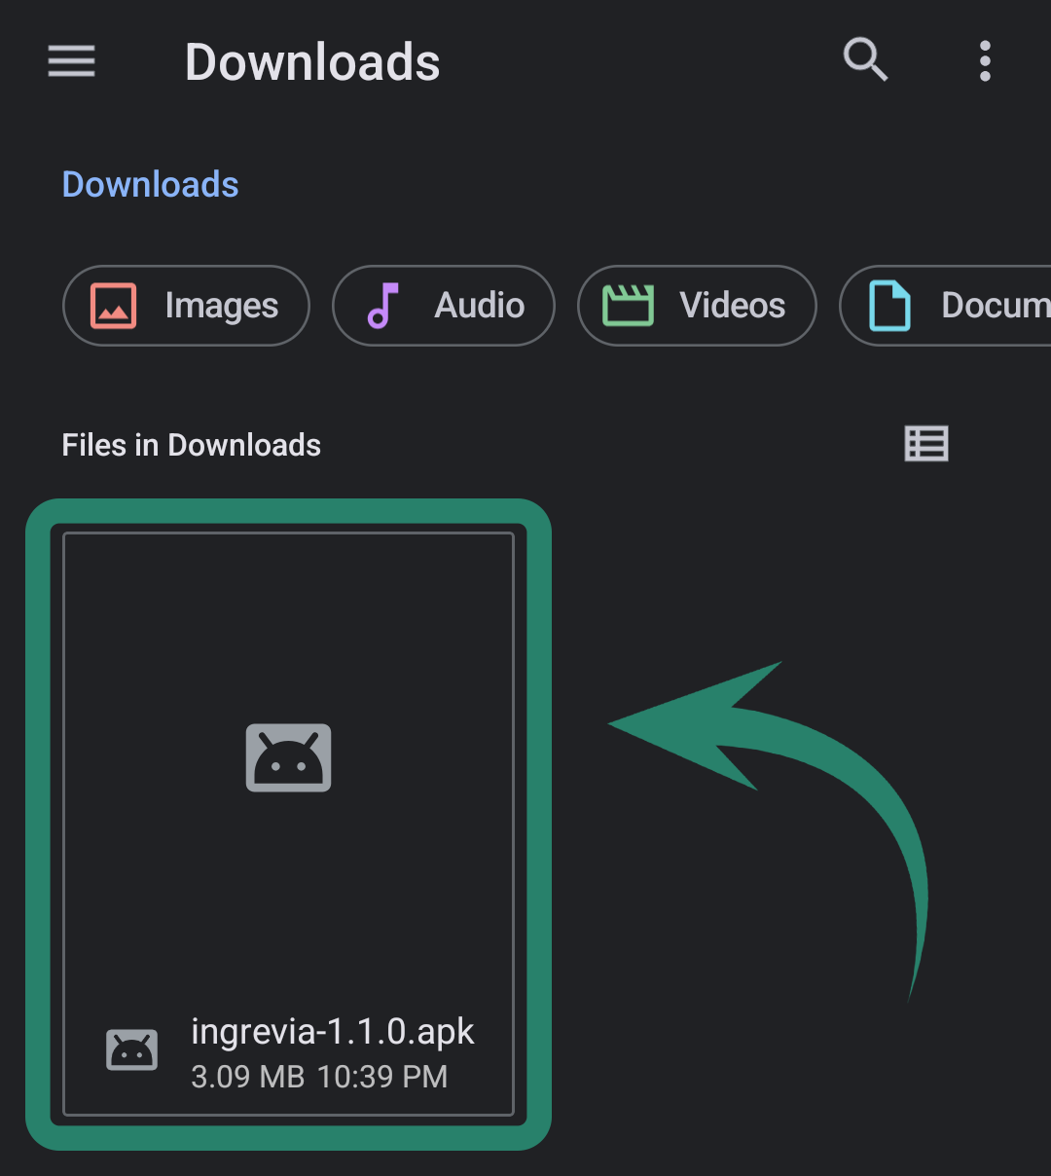
Task: Click the Android thumbnail preview of the apk
Action: (x=289, y=757)
